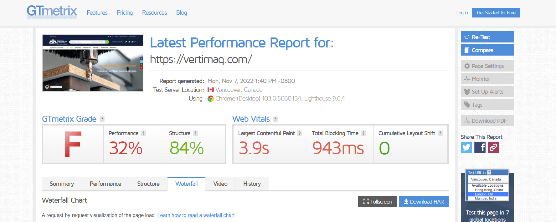Viewport: 556px width, 222px height.
Task: Click the Cumulative Layout Shift value 0
Action: pyautogui.click(x=384, y=148)
